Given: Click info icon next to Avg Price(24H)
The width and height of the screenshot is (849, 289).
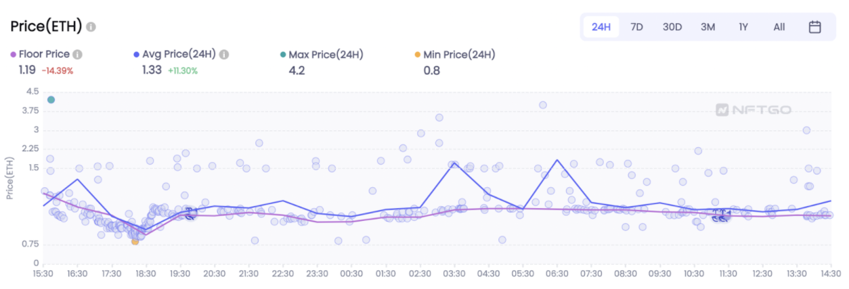Looking at the screenshot, I should [x=224, y=55].
